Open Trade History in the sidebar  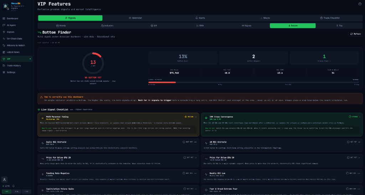coord(16,65)
